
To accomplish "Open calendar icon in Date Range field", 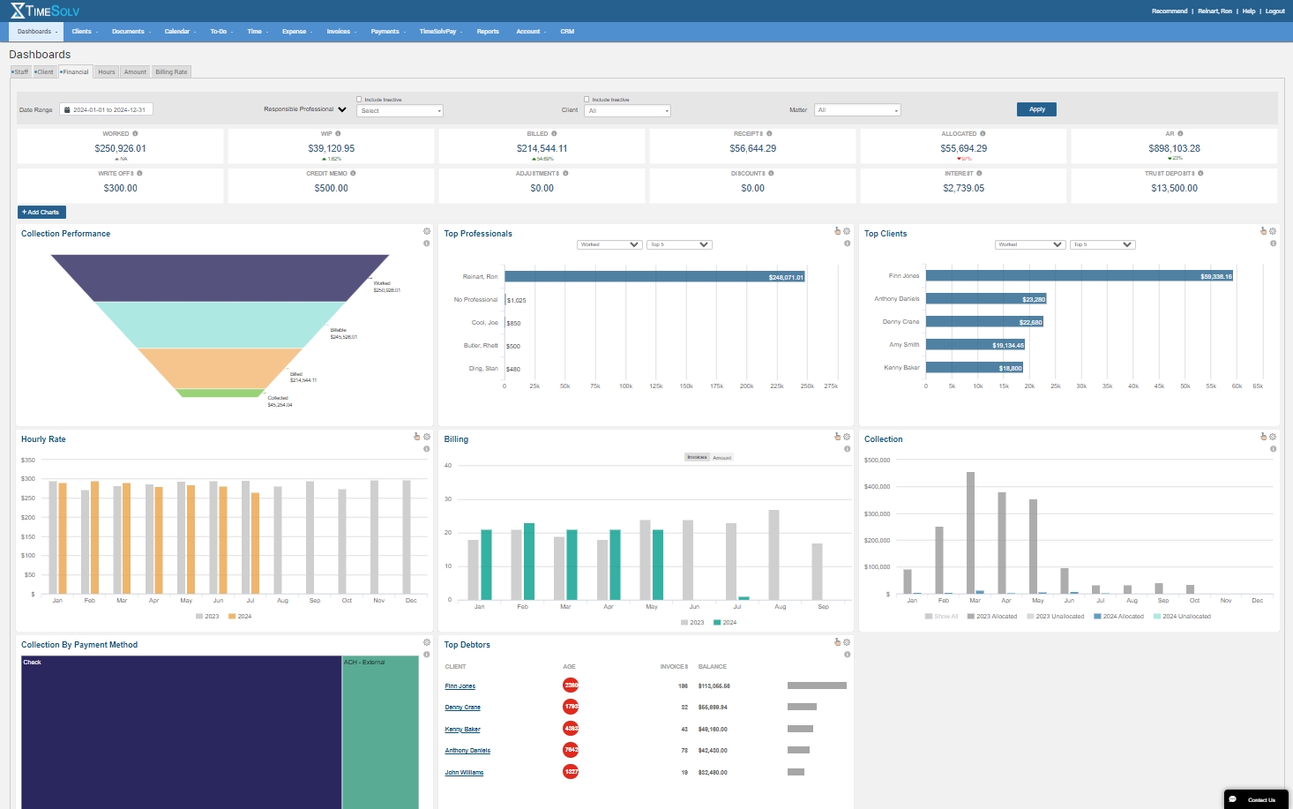I will point(66,110).
